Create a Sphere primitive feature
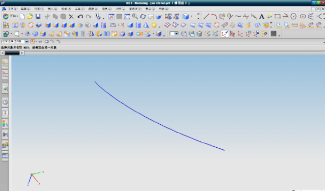 click(x=154, y=25)
